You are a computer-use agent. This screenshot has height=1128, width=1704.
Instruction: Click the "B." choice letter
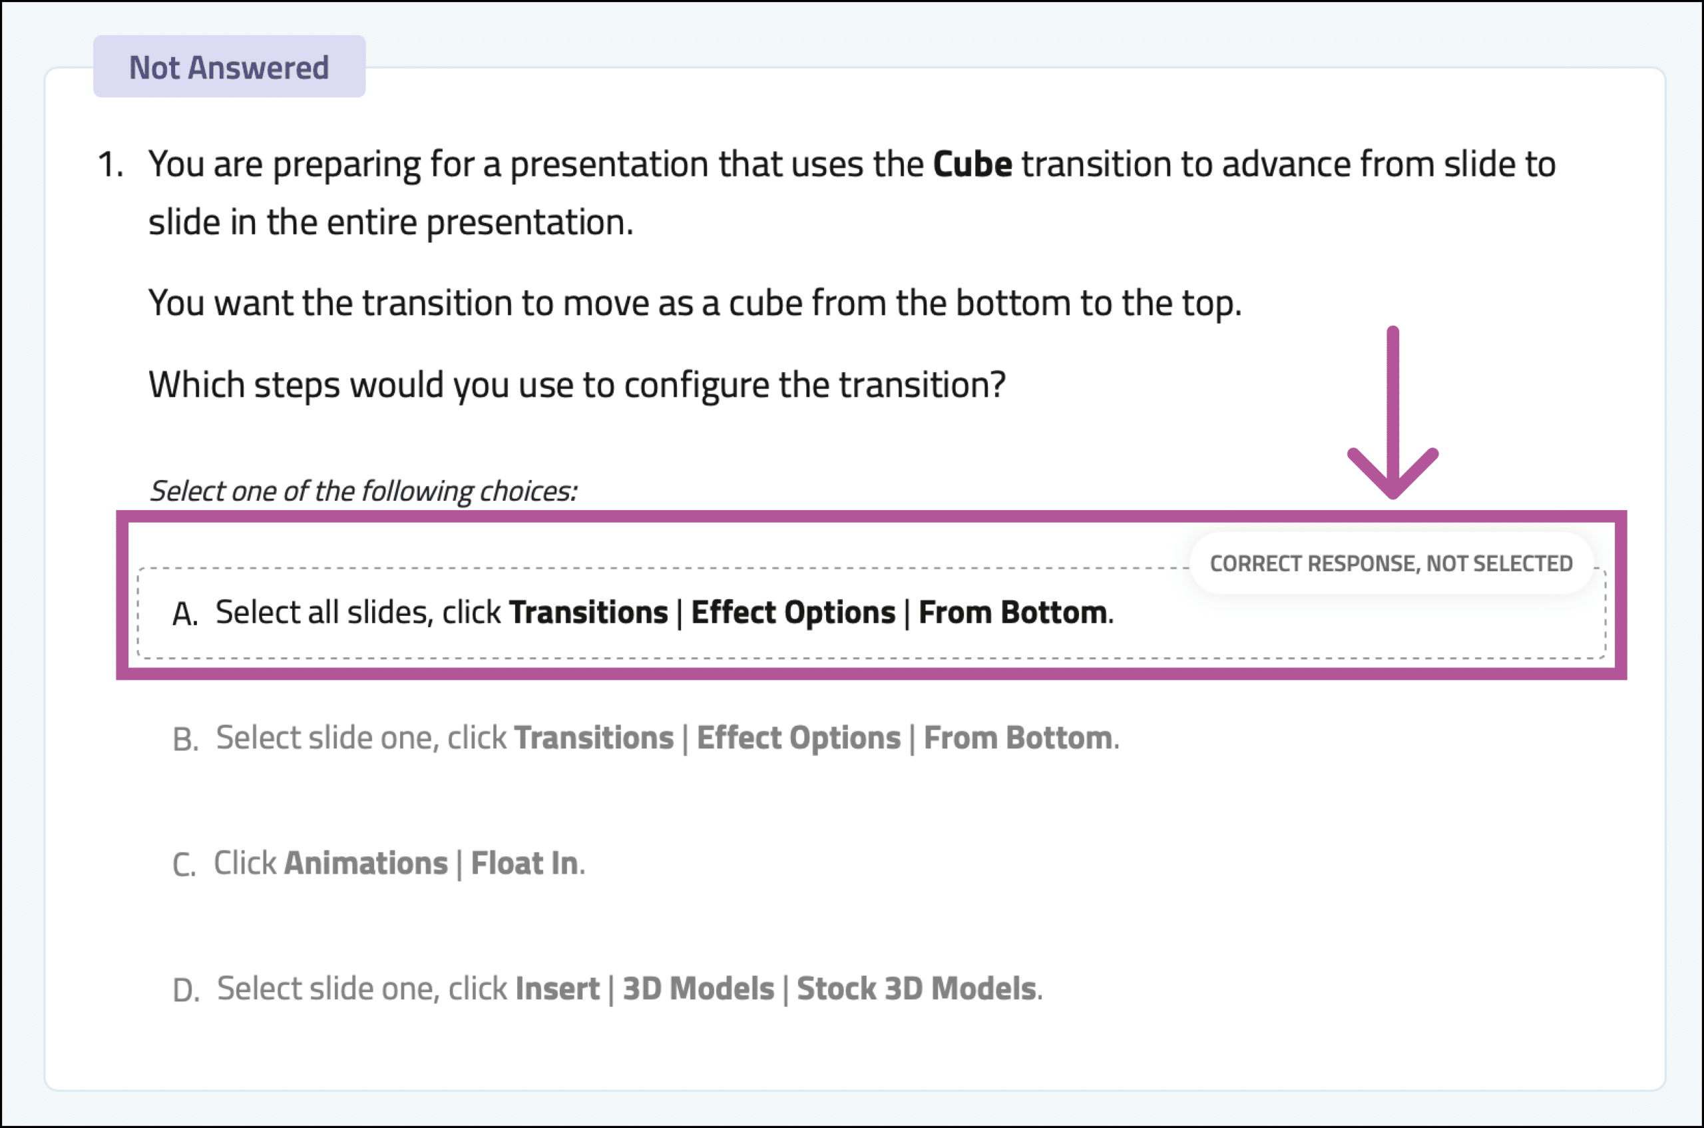pos(185,739)
